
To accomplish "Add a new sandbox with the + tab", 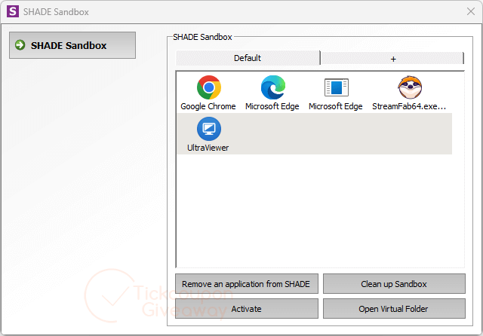I will pyautogui.click(x=392, y=59).
